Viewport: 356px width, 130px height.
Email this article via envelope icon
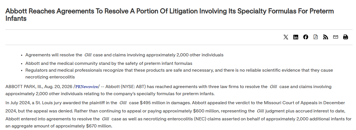coord(335,37)
